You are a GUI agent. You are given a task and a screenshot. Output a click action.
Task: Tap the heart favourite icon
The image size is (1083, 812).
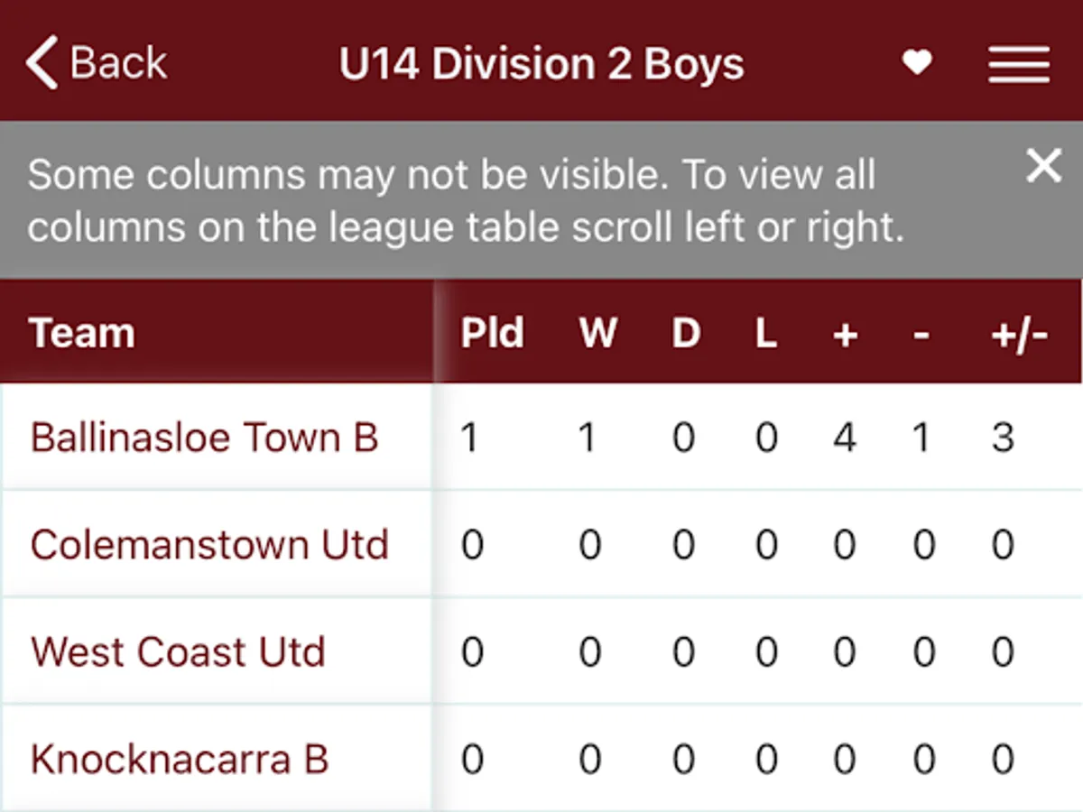(917, 63)
